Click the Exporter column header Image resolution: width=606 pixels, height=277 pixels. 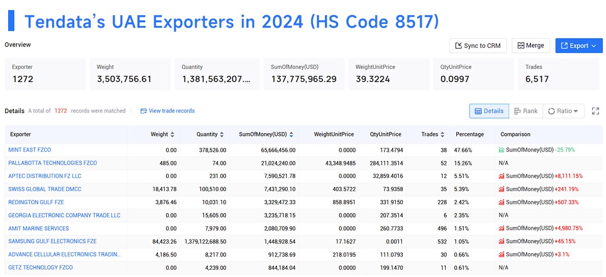click(20, 134)
